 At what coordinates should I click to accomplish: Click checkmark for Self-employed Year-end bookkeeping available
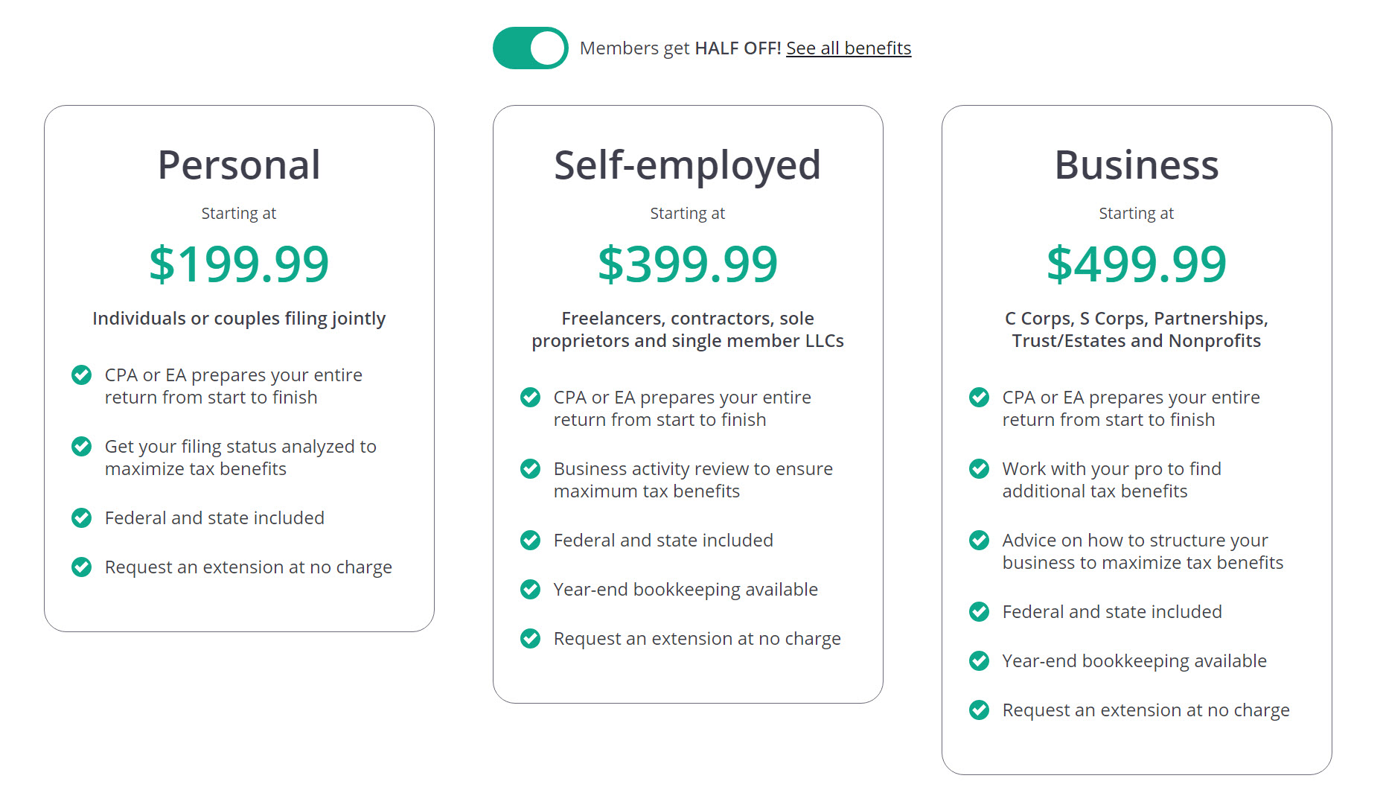click(x=530, y=590)
